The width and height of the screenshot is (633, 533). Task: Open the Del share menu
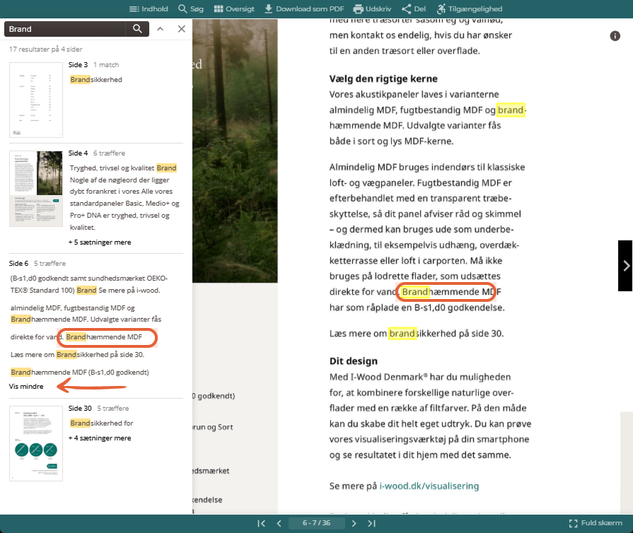pos(414,9)
